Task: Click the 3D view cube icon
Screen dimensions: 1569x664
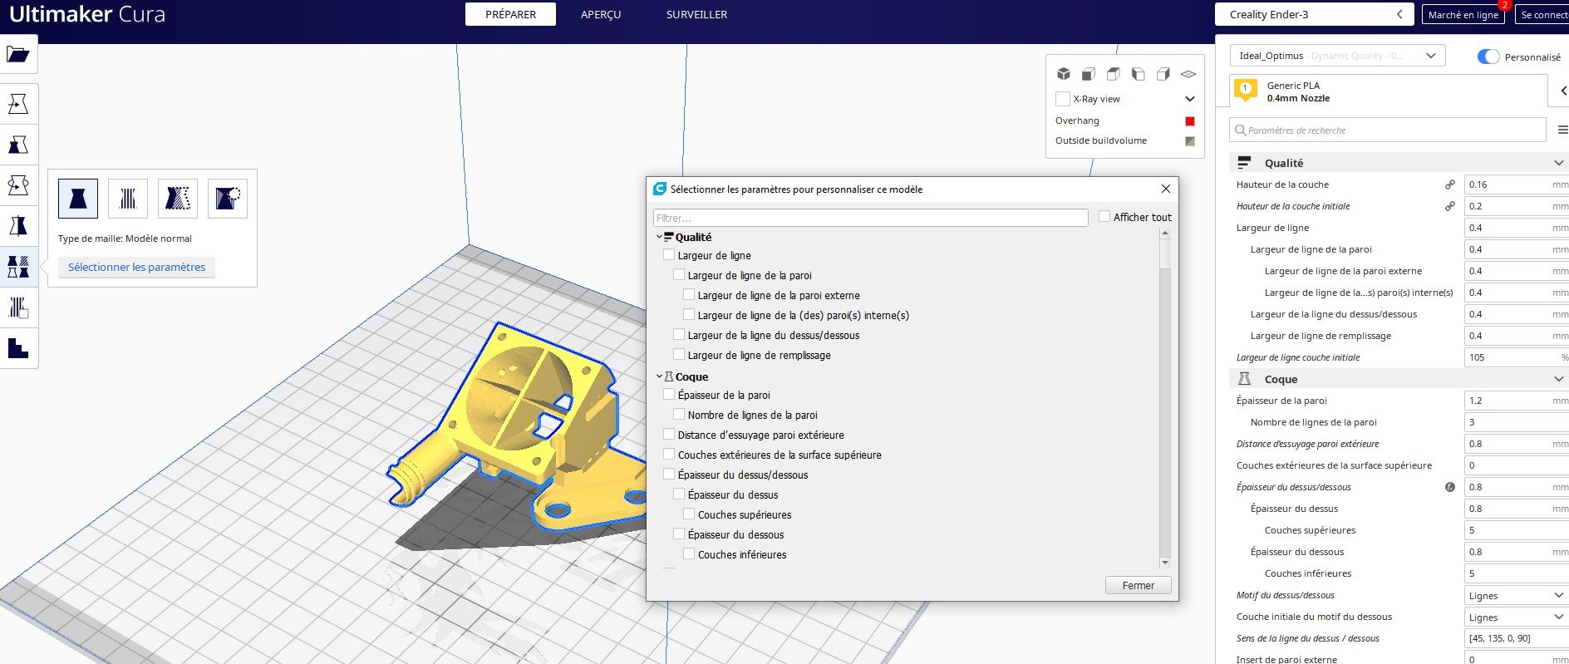Action: 1063,74
